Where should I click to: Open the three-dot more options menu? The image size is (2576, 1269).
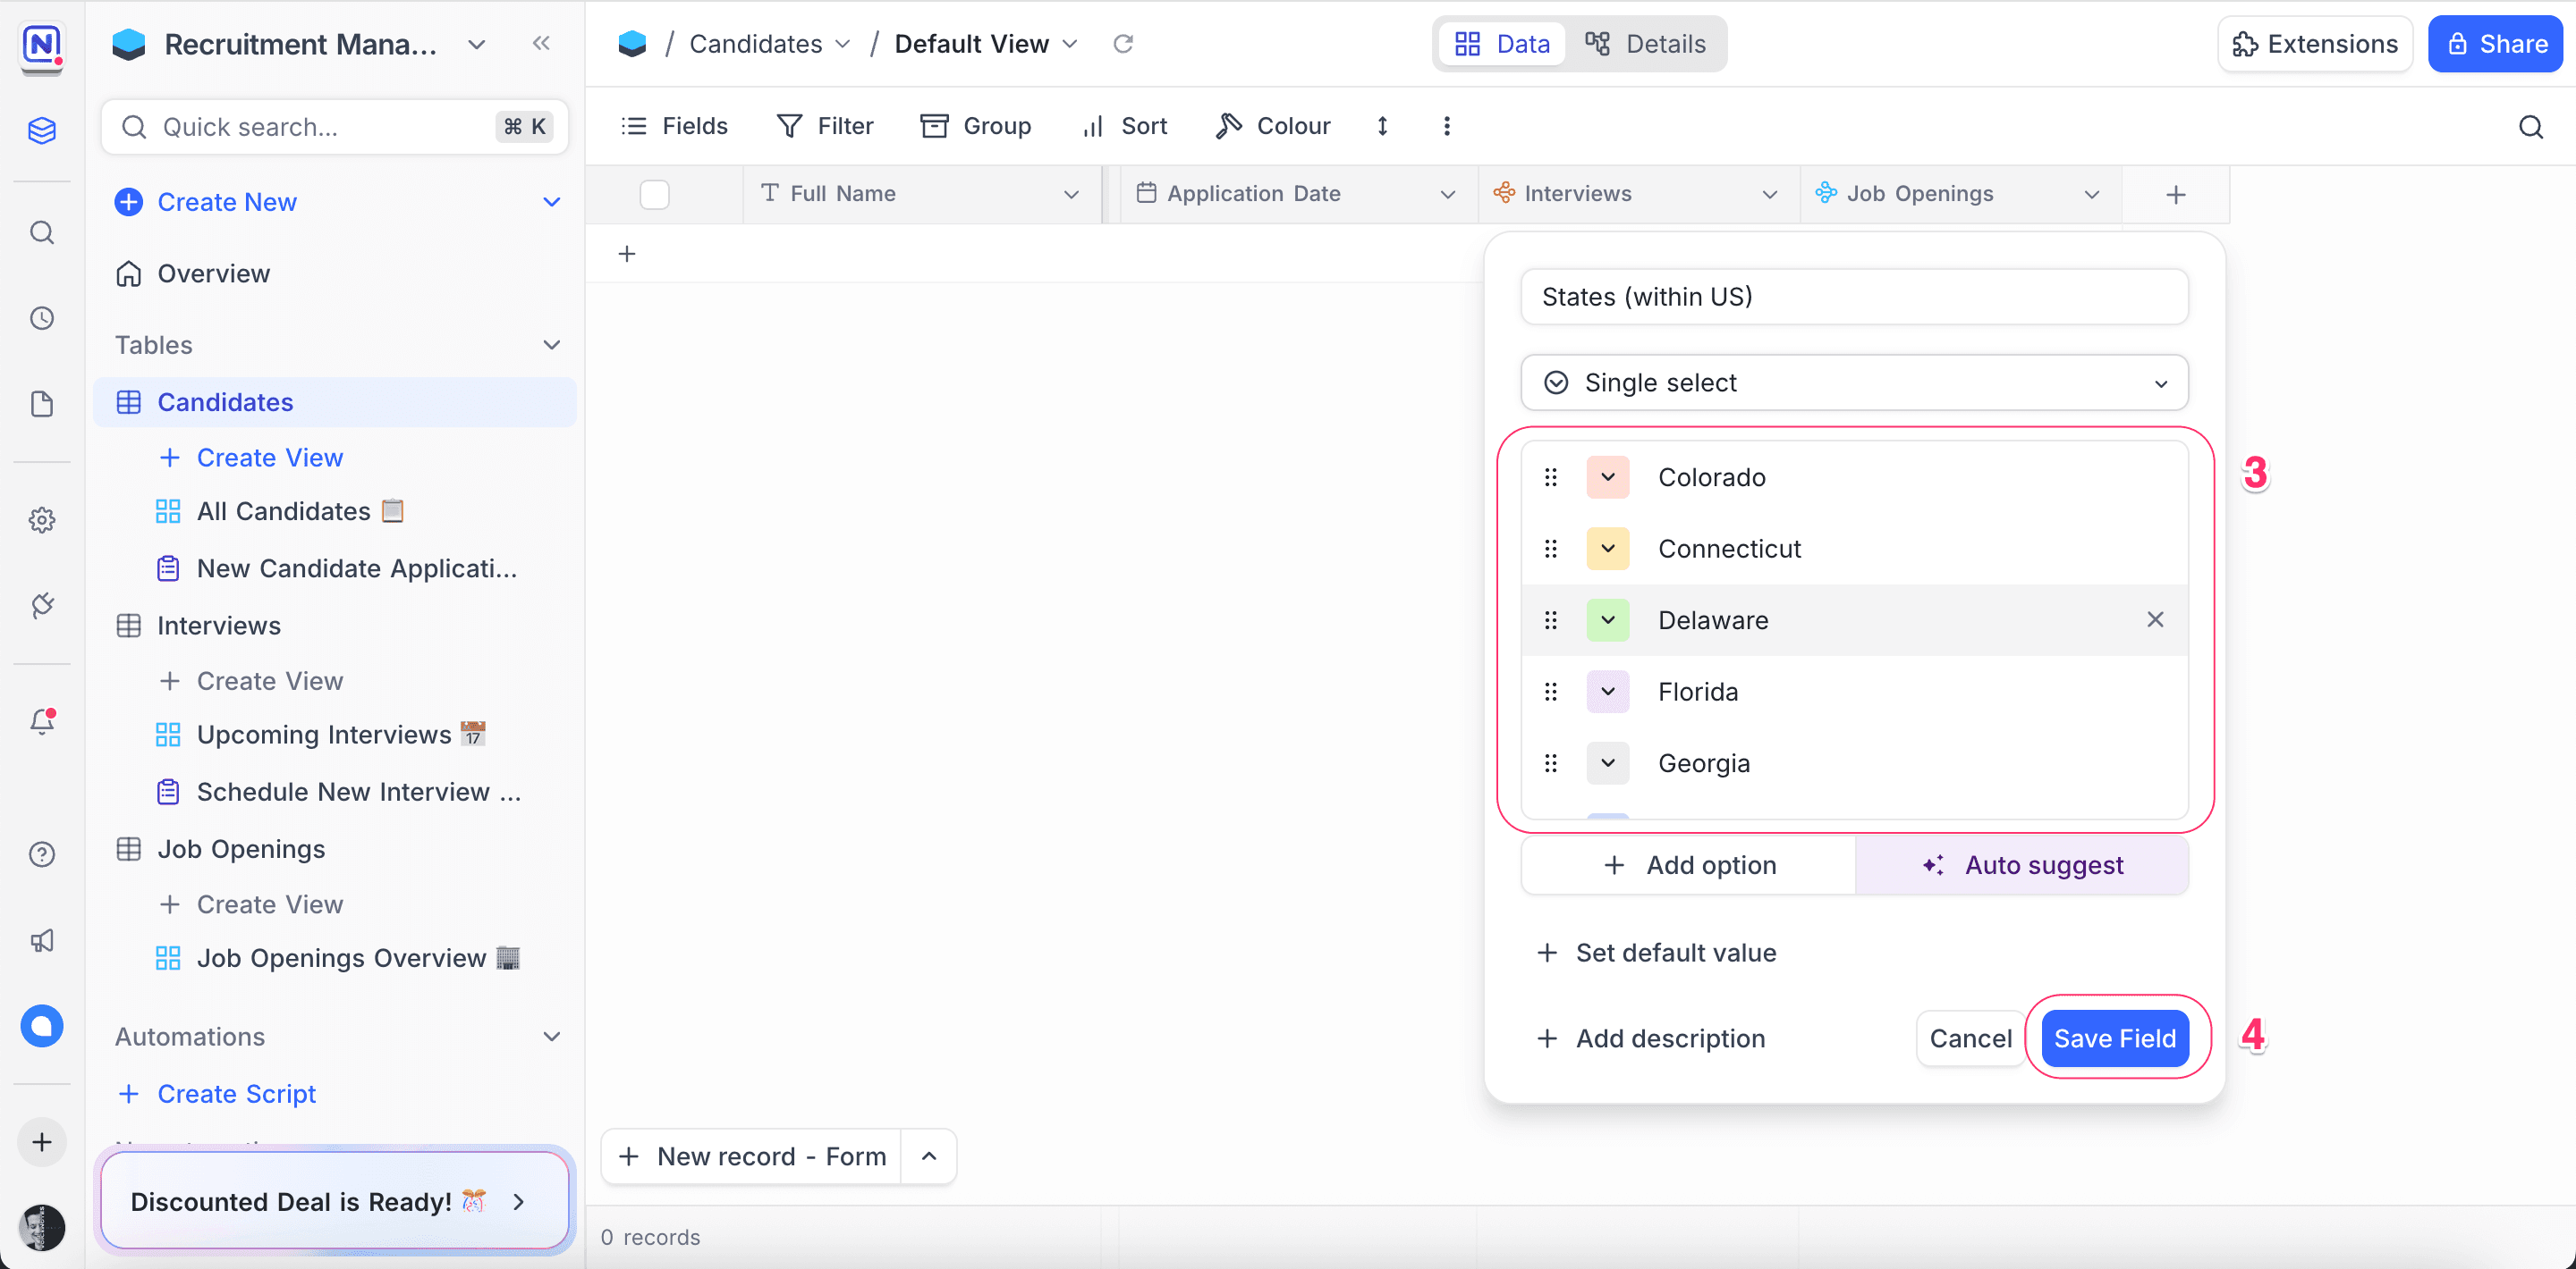coord(1446,126)
